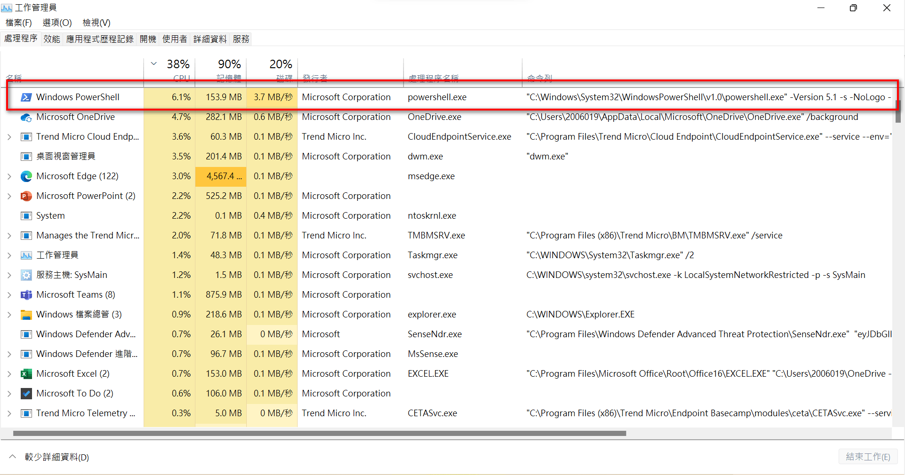
Task: Click the Windows Defender Adv... process icon
Action: tap(26, 334)
